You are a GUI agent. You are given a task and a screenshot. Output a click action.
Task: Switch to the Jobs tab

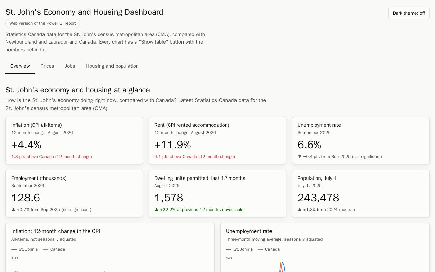70,66
